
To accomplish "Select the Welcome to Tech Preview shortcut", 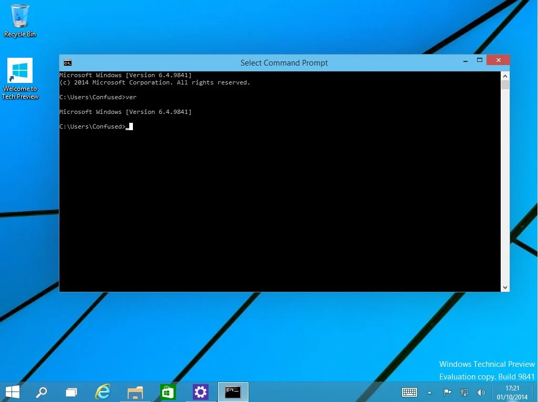I will (x=20, y=79).
